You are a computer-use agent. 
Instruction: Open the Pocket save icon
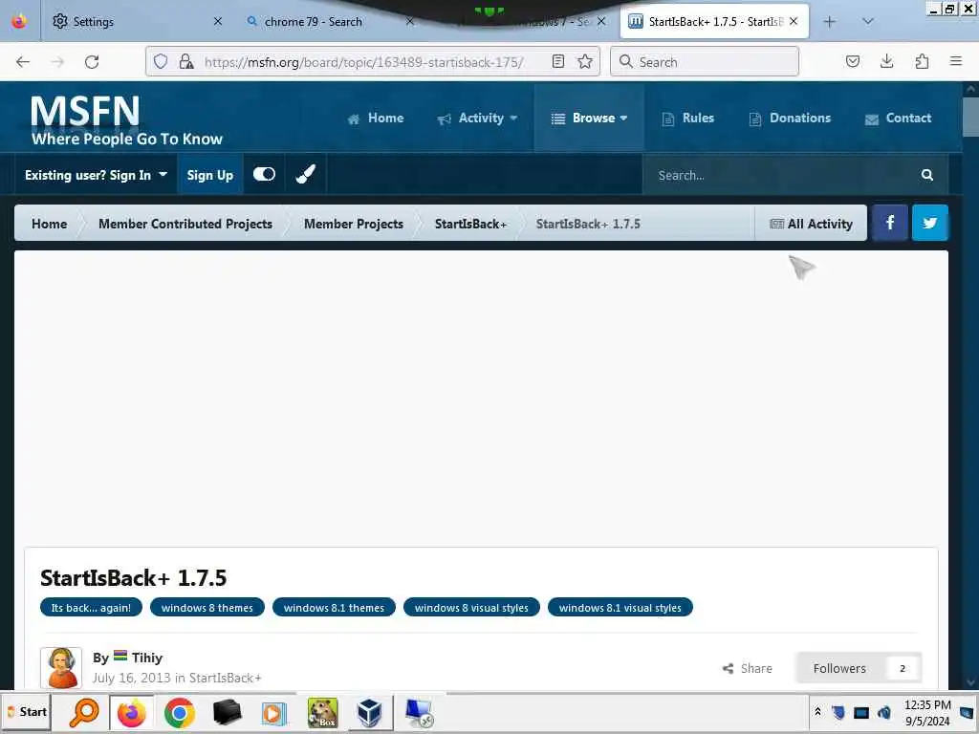coord(852,61)
